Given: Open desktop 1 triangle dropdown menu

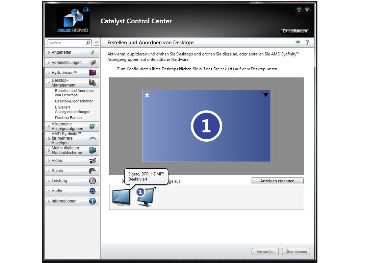Looking at the screenshot, I should click(265, 95).
